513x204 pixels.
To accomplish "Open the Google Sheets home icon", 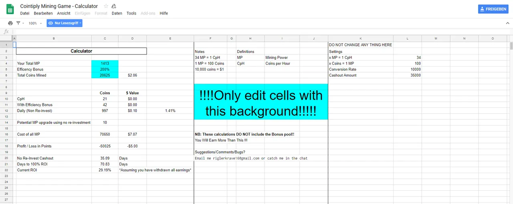I will 10,9.
